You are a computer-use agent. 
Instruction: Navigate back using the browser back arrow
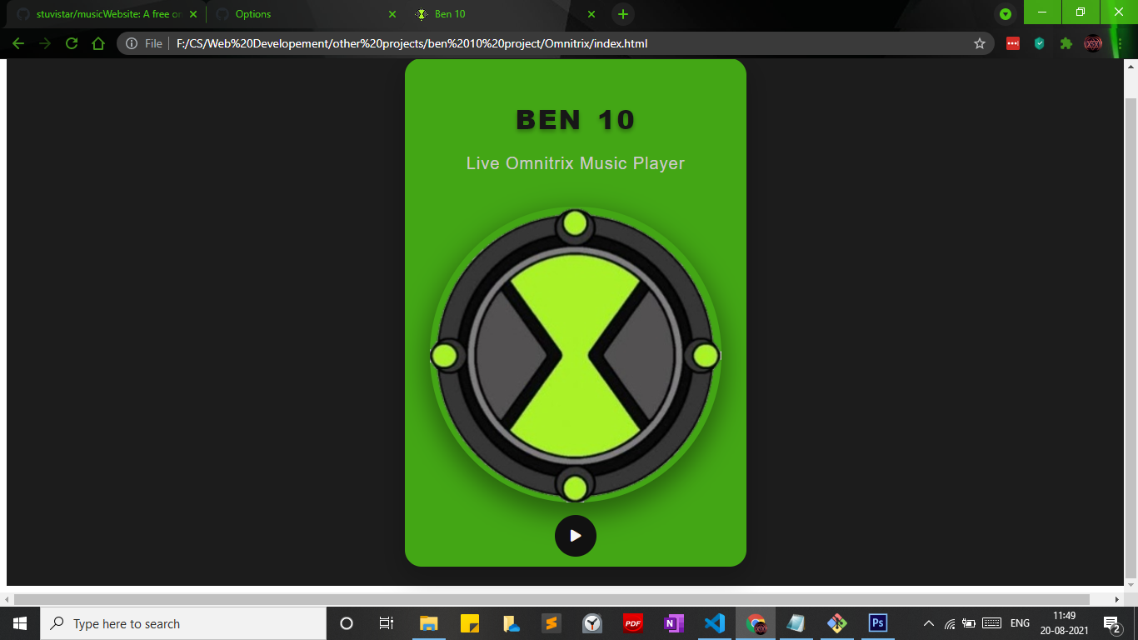click(17, 43)
